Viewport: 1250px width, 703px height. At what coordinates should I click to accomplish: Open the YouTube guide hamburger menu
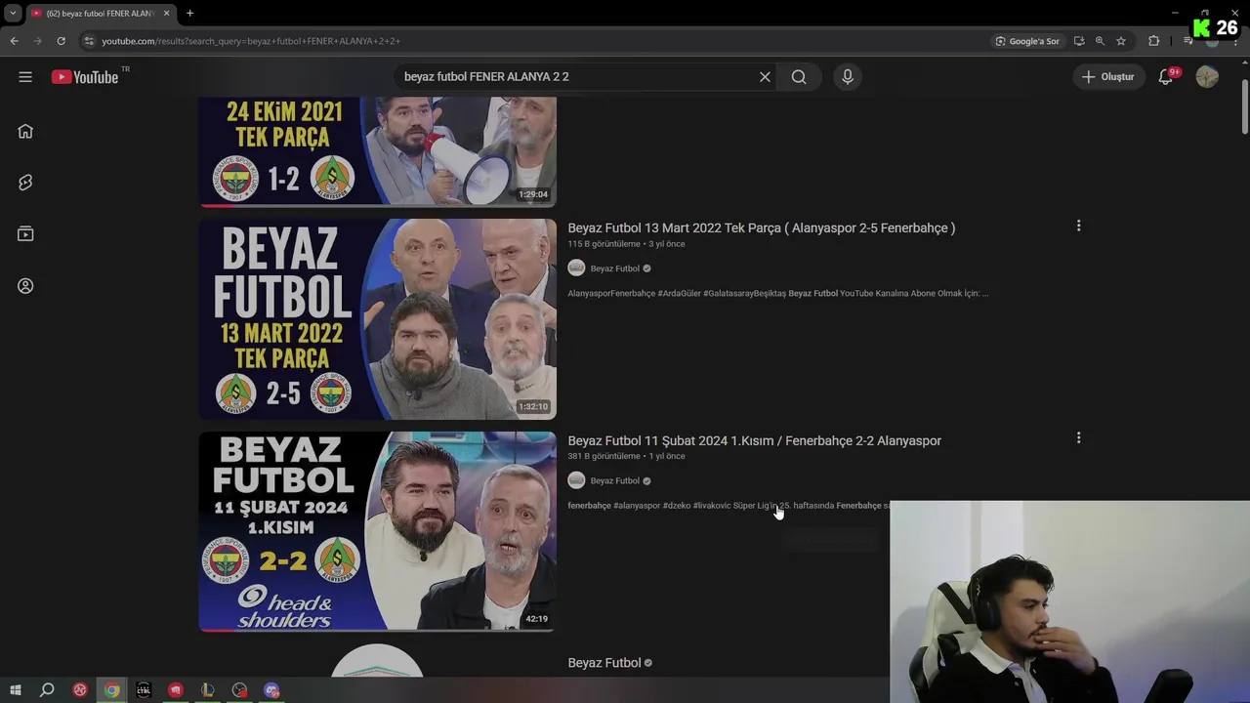pos(25,77)
